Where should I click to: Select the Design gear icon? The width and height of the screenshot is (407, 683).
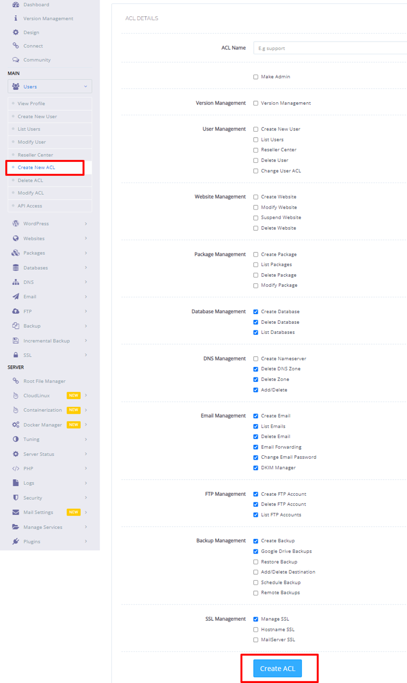16,32
